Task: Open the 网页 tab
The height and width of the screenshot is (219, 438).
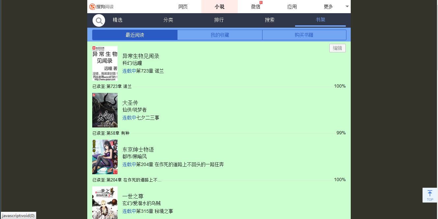Action: 183,7
